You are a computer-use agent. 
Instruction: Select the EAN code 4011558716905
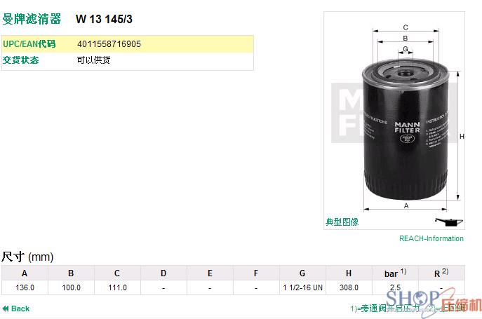(x=109, y=44)
